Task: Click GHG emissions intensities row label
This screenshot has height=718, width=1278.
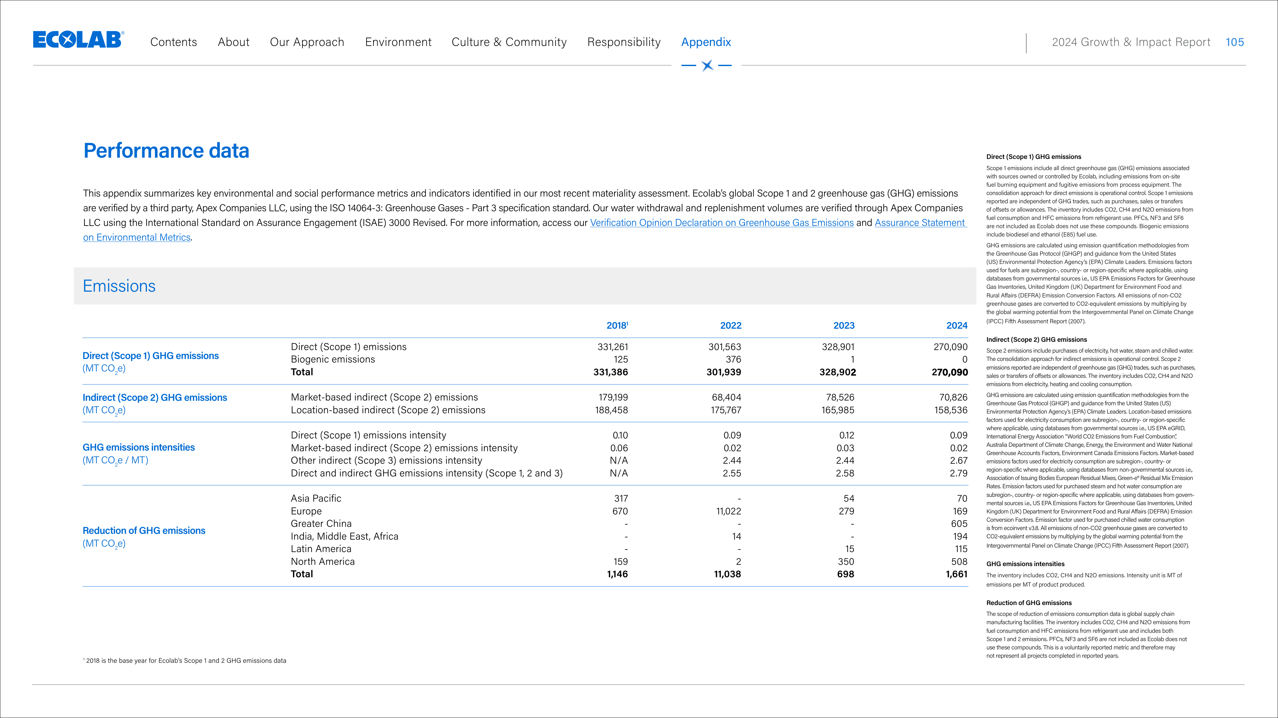Action: tap(139, 447)
